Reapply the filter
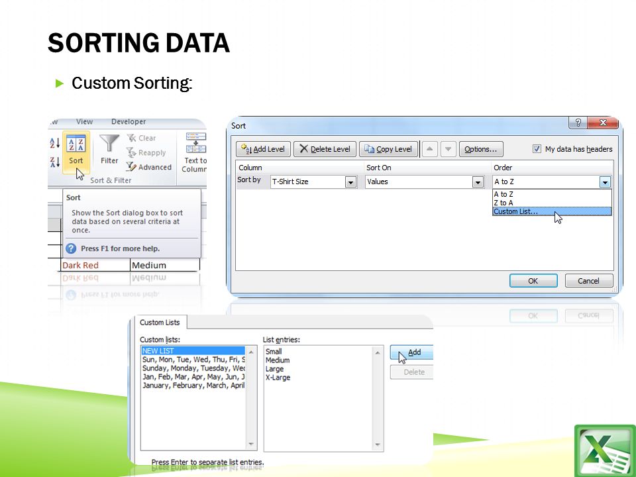The image size is (636, 477). click(146, 152)
